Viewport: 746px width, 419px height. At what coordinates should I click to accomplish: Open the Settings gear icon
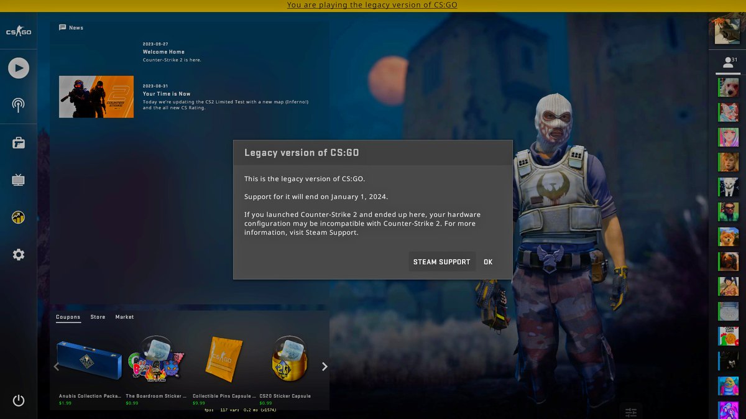point(19,255)
